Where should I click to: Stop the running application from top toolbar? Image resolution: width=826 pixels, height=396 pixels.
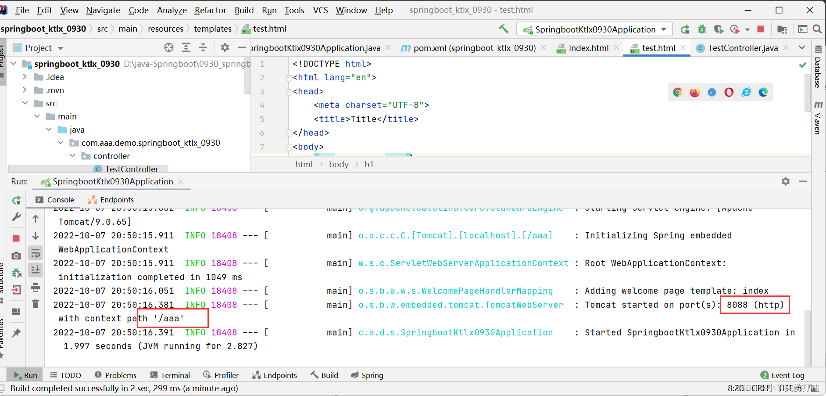coord(761,29)
